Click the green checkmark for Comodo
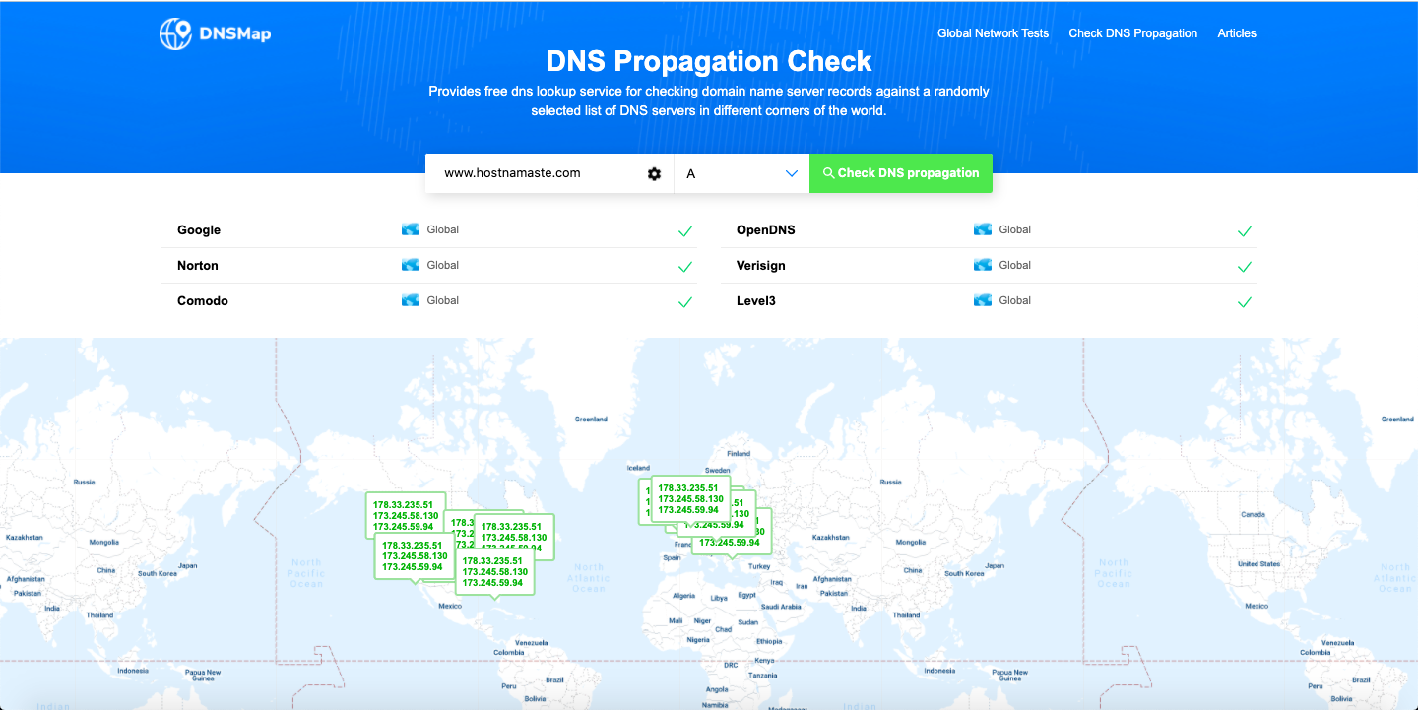This screenshot has height=710, width=1418. coord(685,302)
